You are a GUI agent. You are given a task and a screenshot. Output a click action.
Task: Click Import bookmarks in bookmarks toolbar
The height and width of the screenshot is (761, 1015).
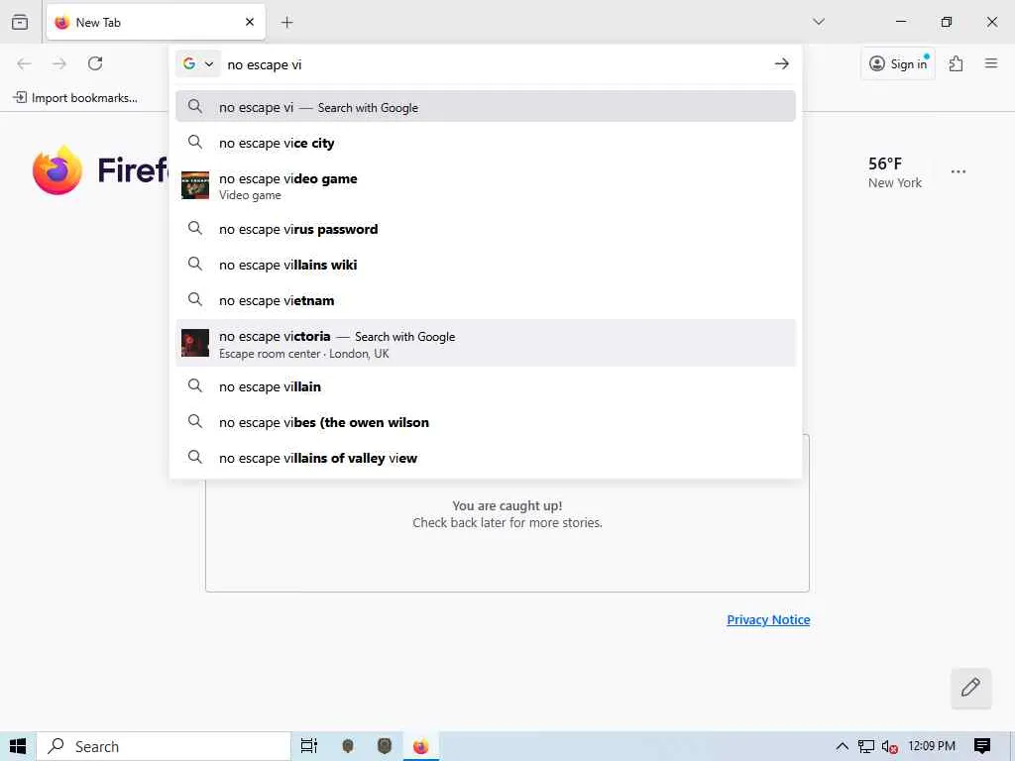coord(75,98)
